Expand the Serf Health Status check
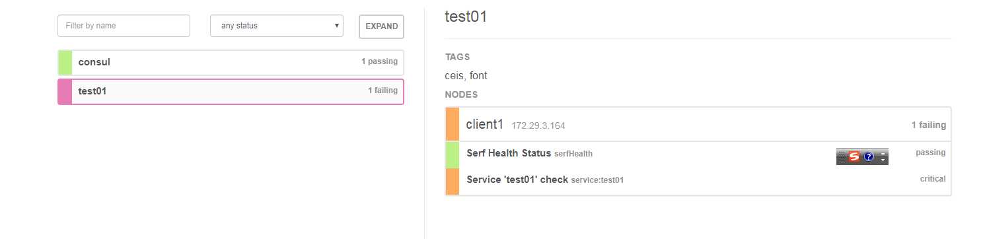The image size is (985, 239). point(698,154)
